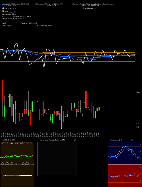Click the 'ADX & MACD' panel title
142x187 pixels.
click(9, 140)
